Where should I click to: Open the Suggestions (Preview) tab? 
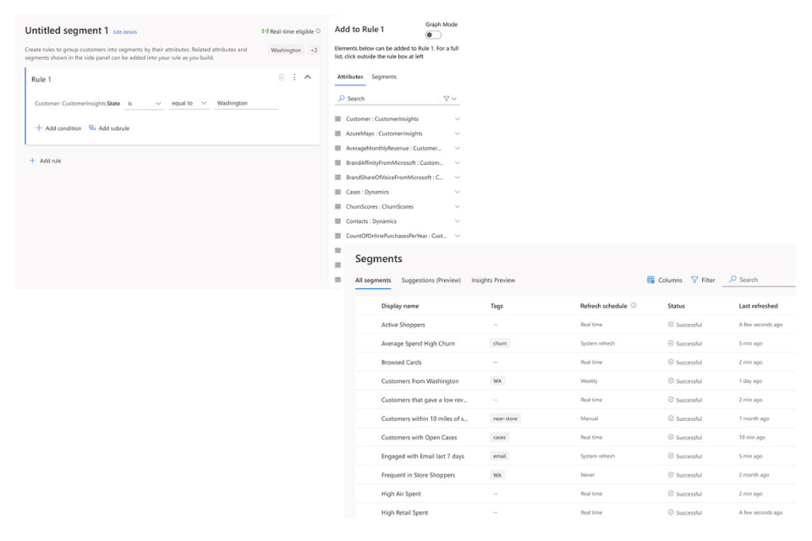[x=431, y=280]
